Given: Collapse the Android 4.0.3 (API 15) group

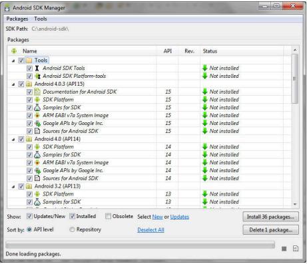Looking at the screenshot, I should [13, 84].
